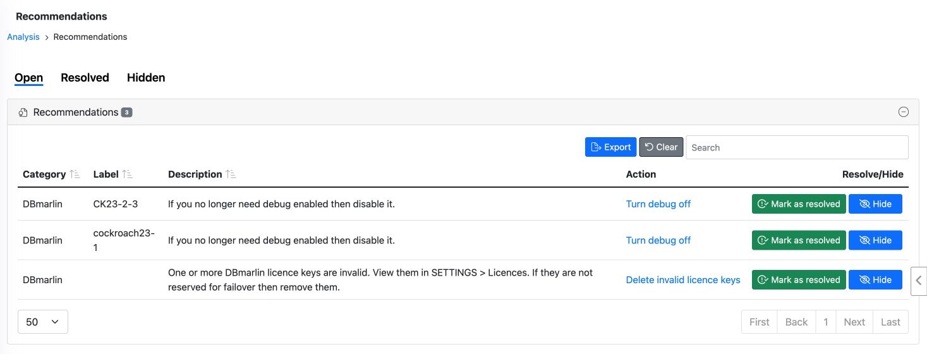The width and height of the screenshot is (927, 354).
Task: Switch to the Resolved tab
Action: [x=85, y=78]
